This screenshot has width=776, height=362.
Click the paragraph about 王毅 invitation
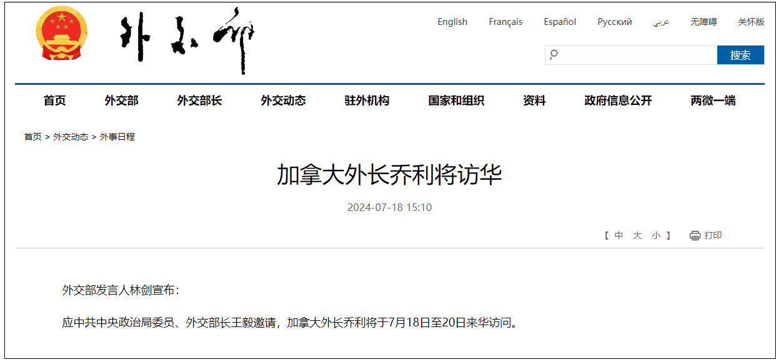(290, 323)
